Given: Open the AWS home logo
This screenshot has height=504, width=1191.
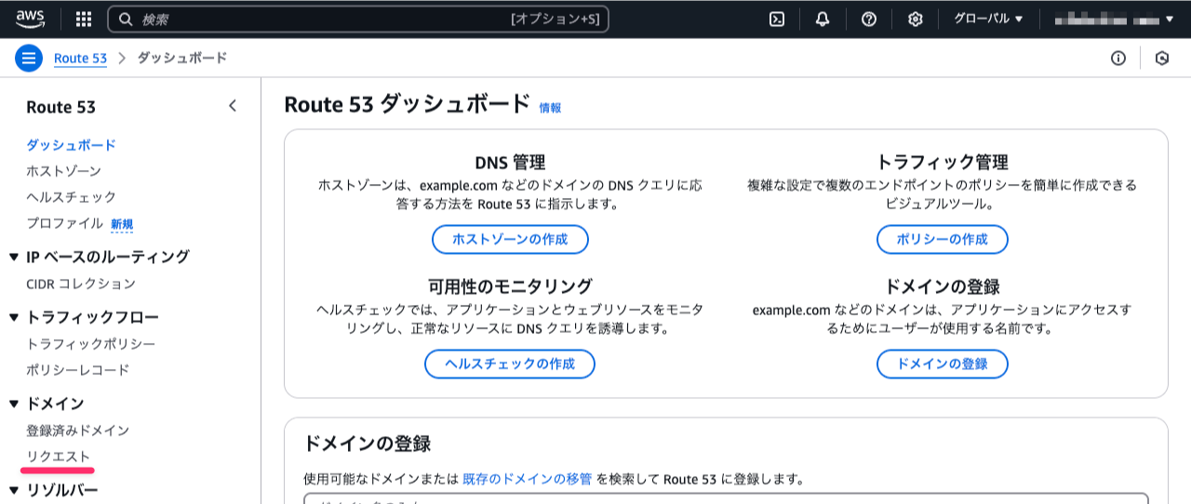Looking at the screenshot, I should tap(30, 19).
